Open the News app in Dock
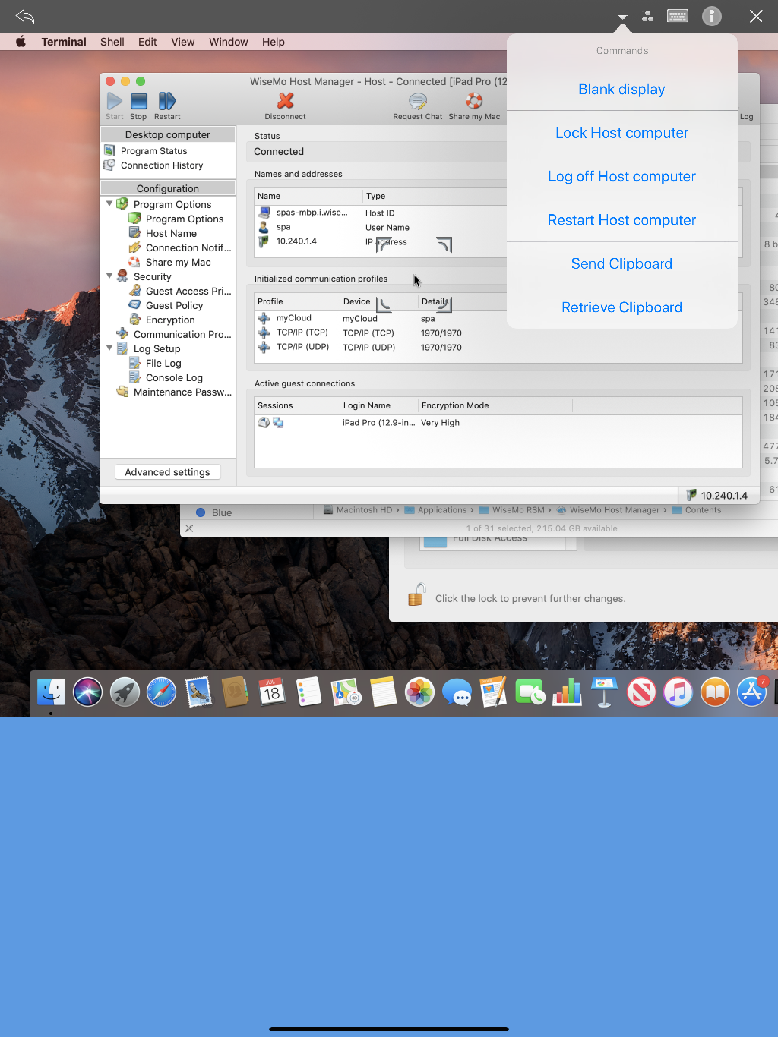This screenshot has height=1037, width=778. (641, 692)
